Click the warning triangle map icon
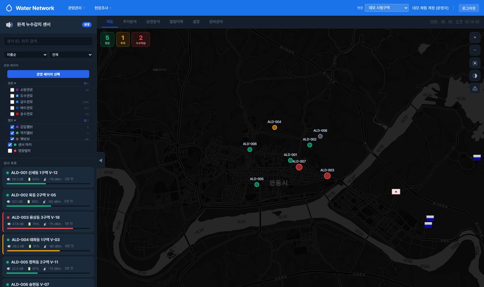The width and height of the screenshot is (484, 287). 475,88
